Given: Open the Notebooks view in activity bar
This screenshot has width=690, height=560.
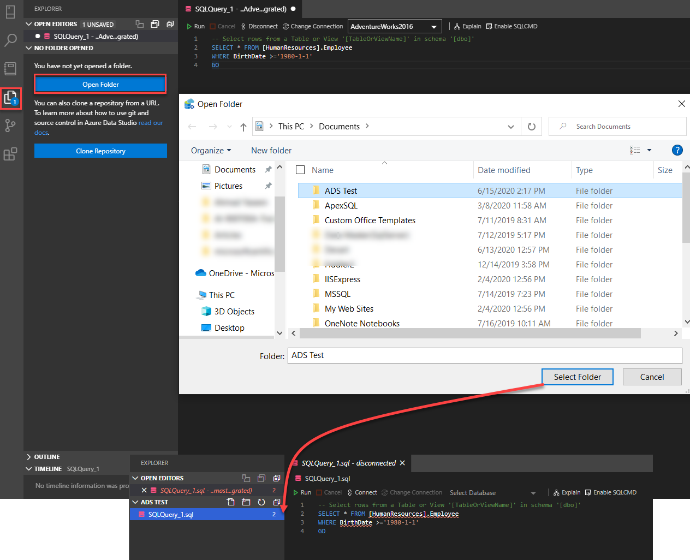Looking at the screenshot, I should [10, 68].
